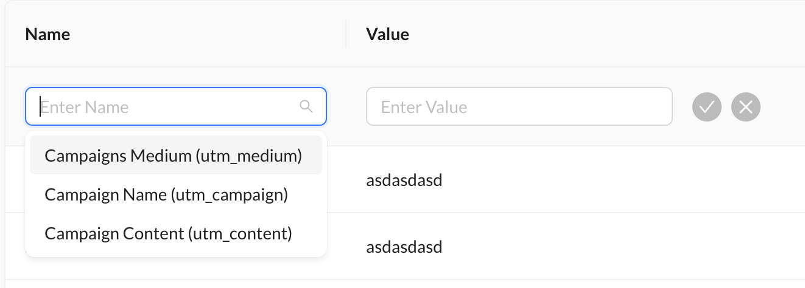Click inside the Enter Value placeholder box
The height and width of the screenshot is (288, 805).
pos(519,107)
